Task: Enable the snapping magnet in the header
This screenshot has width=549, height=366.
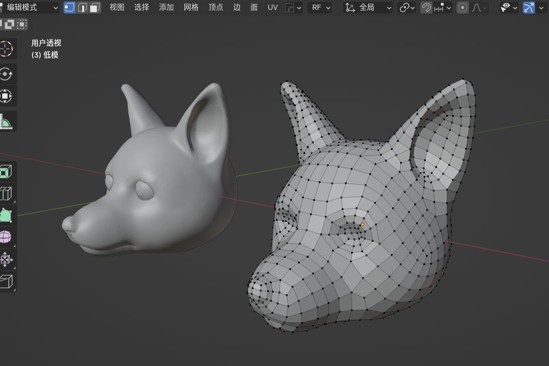Action: coord(425,8)
